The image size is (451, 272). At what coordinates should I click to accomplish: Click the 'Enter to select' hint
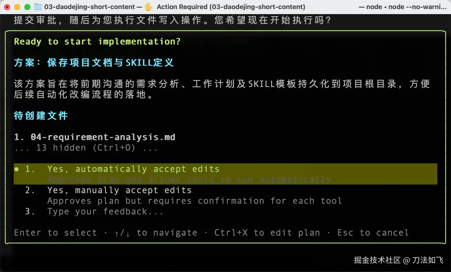pyautogui.click(x=55, y=233)
